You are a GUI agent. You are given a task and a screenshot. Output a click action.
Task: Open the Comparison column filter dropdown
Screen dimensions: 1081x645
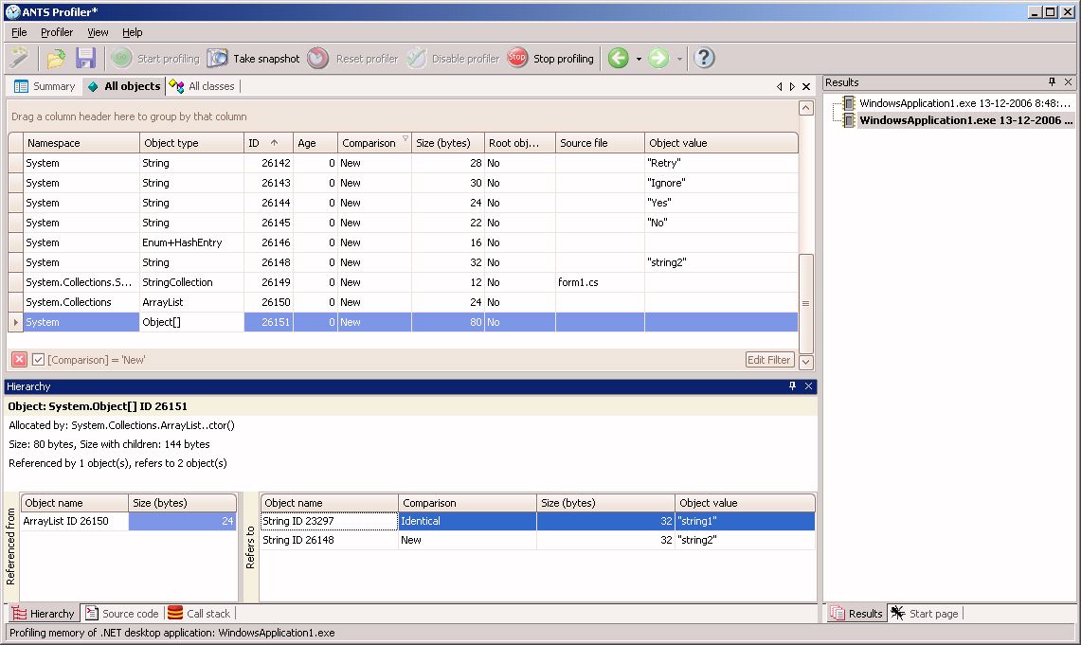405,139
